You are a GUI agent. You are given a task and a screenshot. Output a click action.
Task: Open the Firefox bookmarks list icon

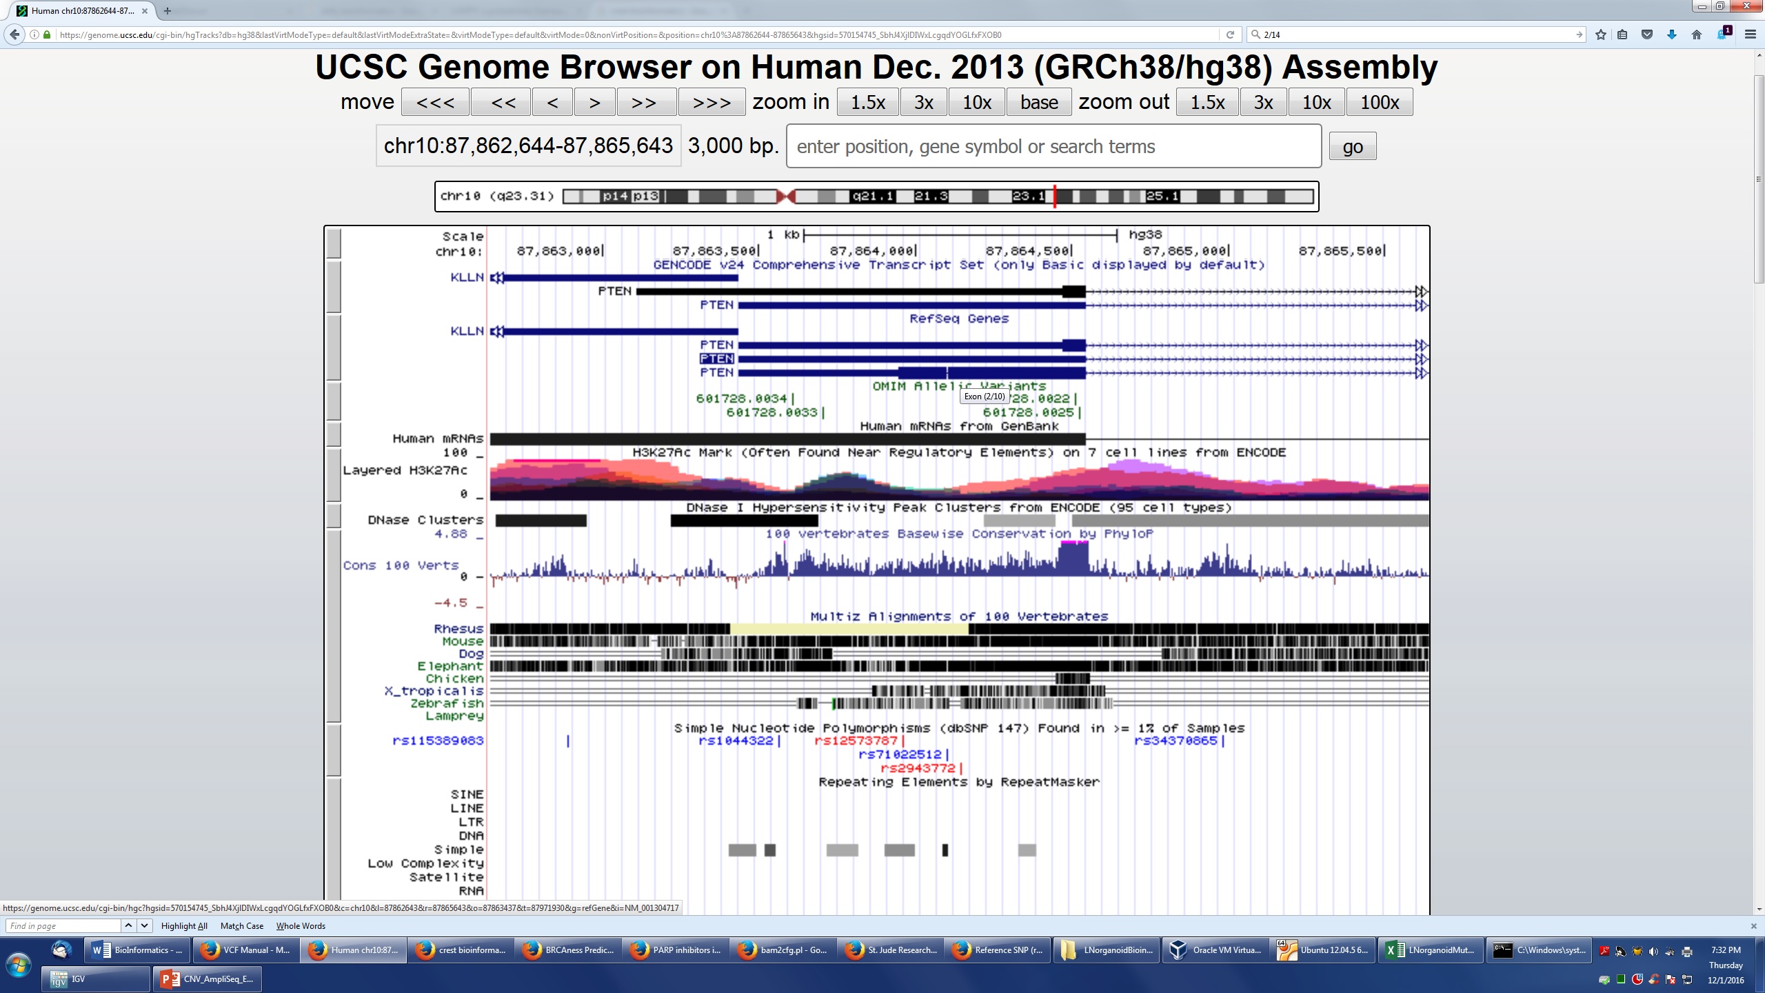tap(1622, 34)
